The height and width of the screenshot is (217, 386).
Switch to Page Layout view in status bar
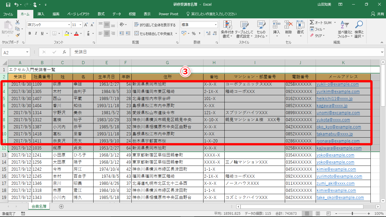pyautogui.click(x=318, y=214)
